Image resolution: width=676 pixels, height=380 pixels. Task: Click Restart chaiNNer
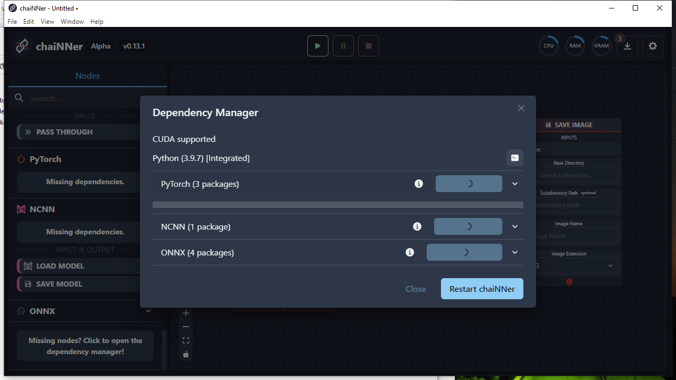482,289
